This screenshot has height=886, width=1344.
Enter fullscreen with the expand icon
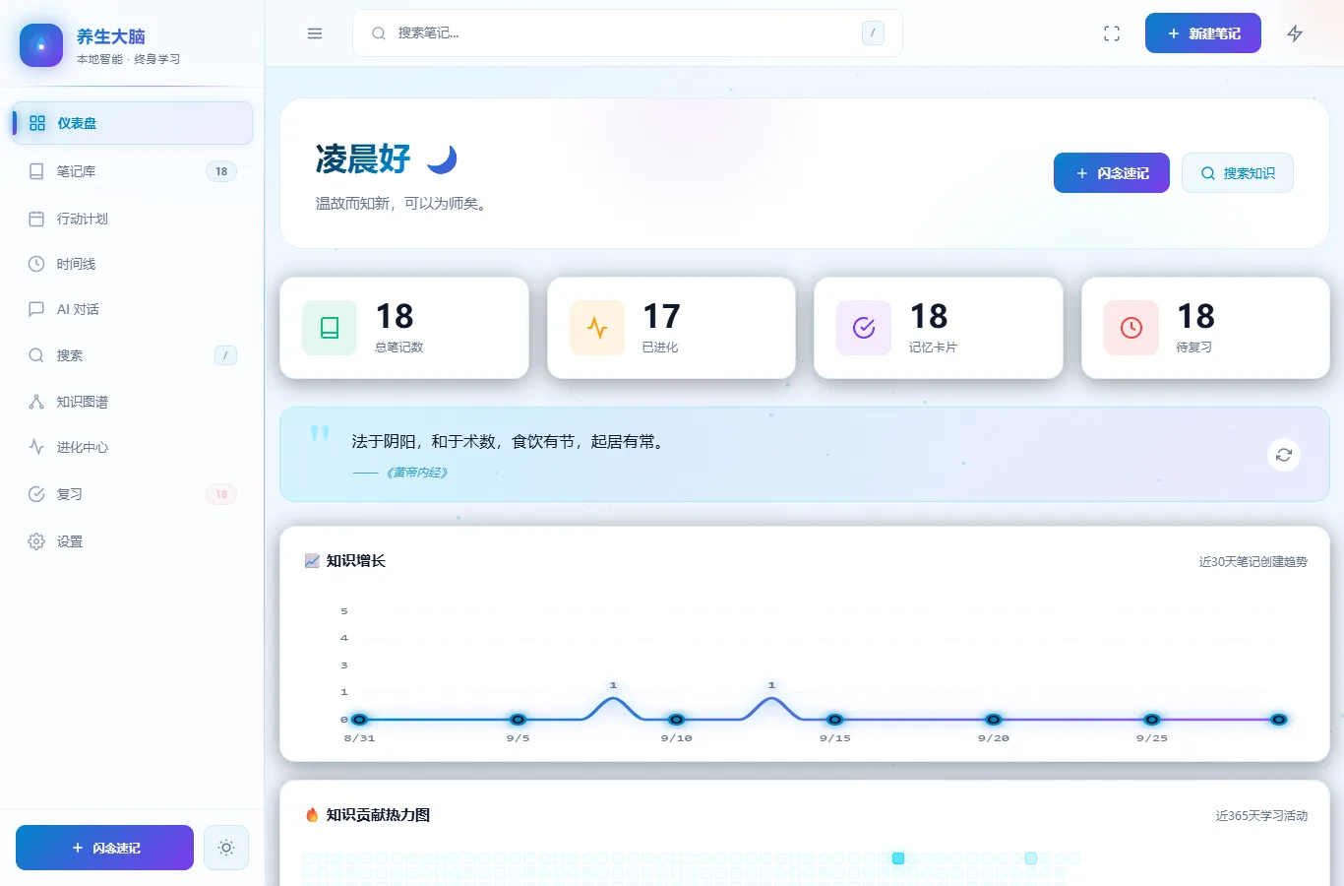coord(1112,33)
